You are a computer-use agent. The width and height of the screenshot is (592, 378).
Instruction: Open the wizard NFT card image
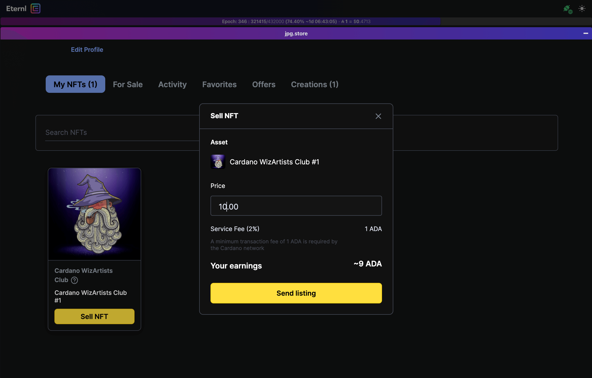(94, 214)
